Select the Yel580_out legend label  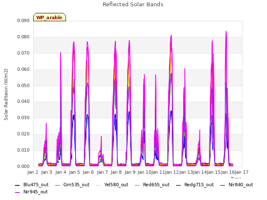[116, 185]
